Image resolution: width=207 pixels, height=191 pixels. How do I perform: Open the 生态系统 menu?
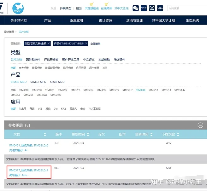(192, 20)
